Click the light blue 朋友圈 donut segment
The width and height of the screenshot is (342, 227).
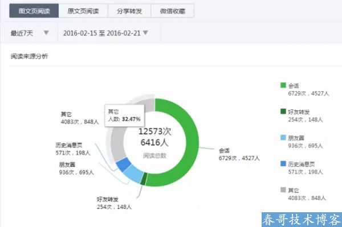click(x=133, y=174)
